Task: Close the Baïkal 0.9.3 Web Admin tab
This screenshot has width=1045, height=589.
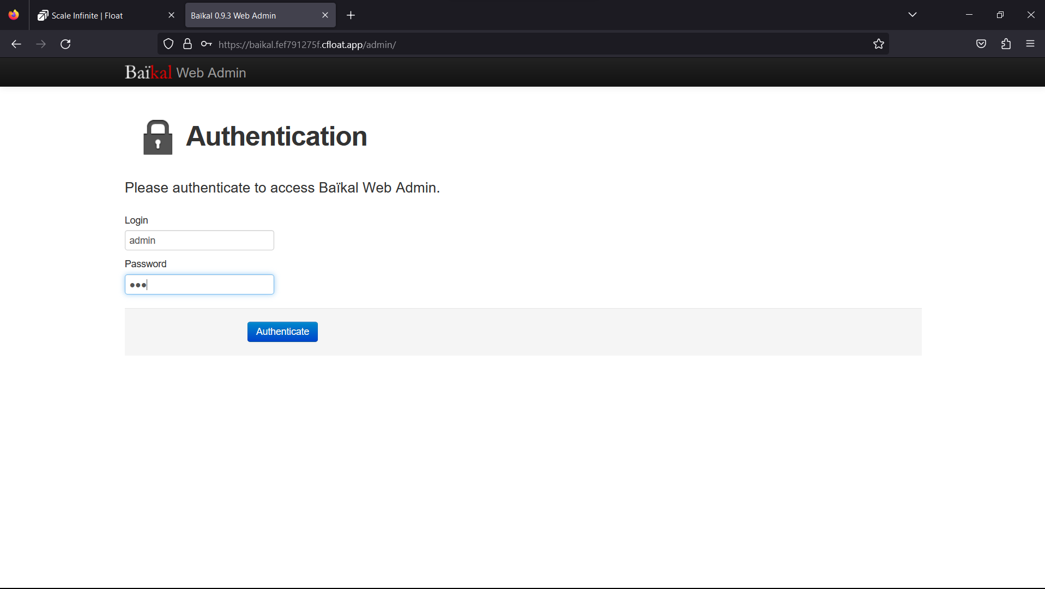Action: (325, 15)
